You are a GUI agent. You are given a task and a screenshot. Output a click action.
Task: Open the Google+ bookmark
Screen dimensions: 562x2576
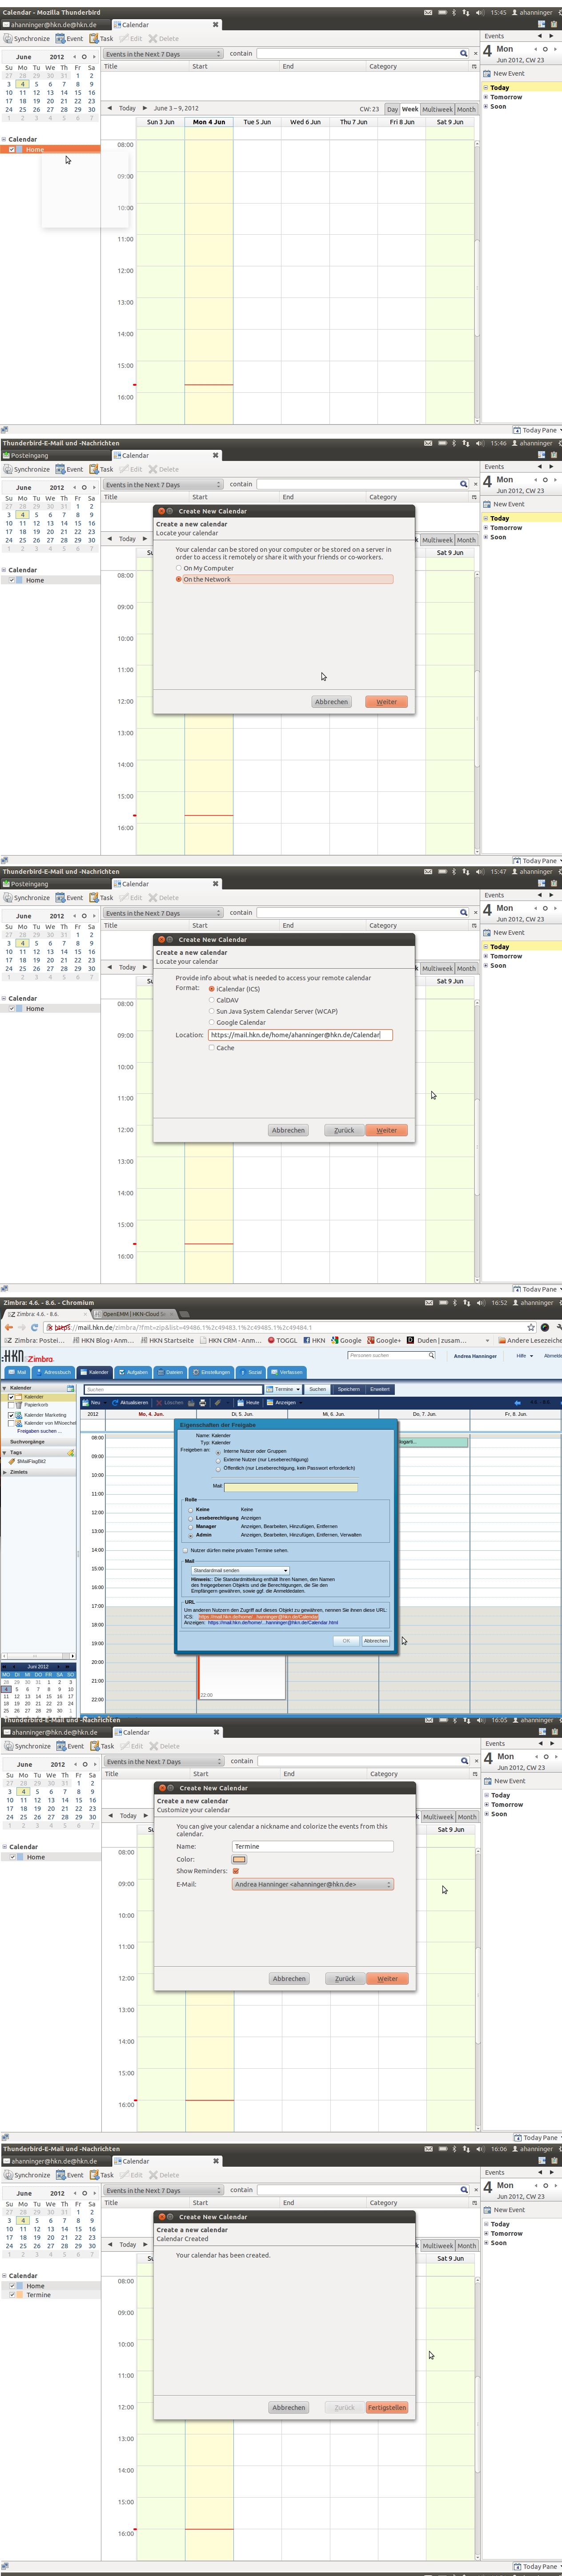[384, 1340]
